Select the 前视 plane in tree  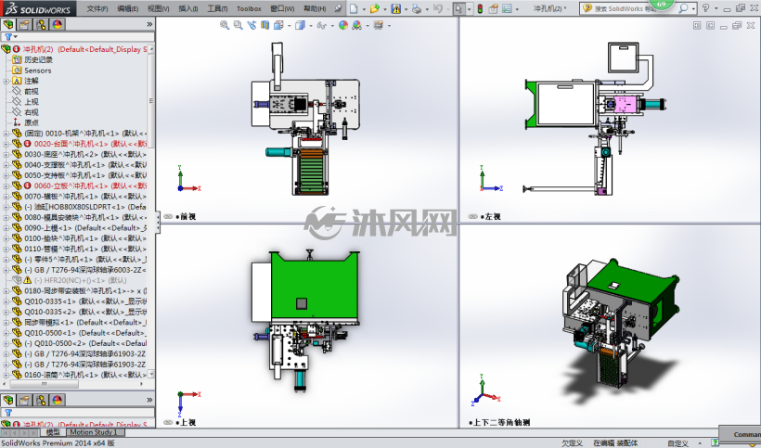(31, 91)
